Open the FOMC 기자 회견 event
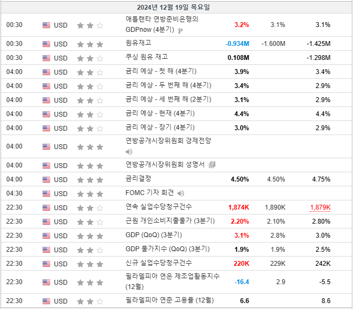Image resolution: width=354 pixels, height=309 pixels. (149, 193)
